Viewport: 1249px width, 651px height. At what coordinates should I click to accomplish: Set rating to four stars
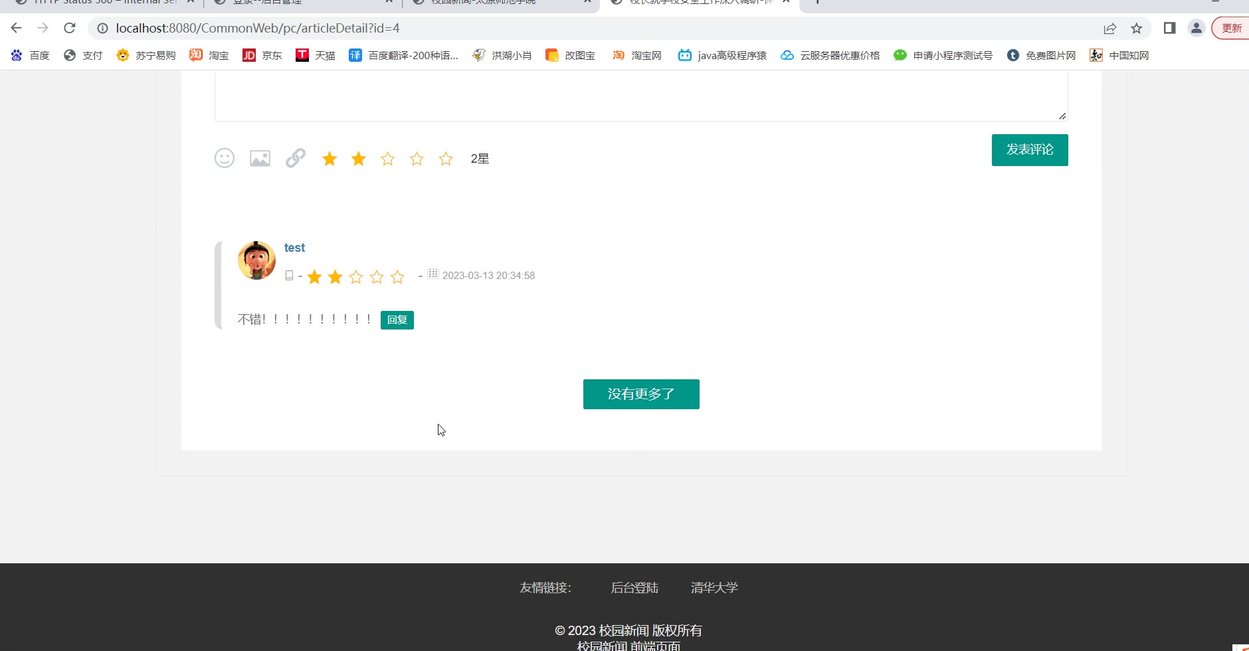(x=417, y=159)
